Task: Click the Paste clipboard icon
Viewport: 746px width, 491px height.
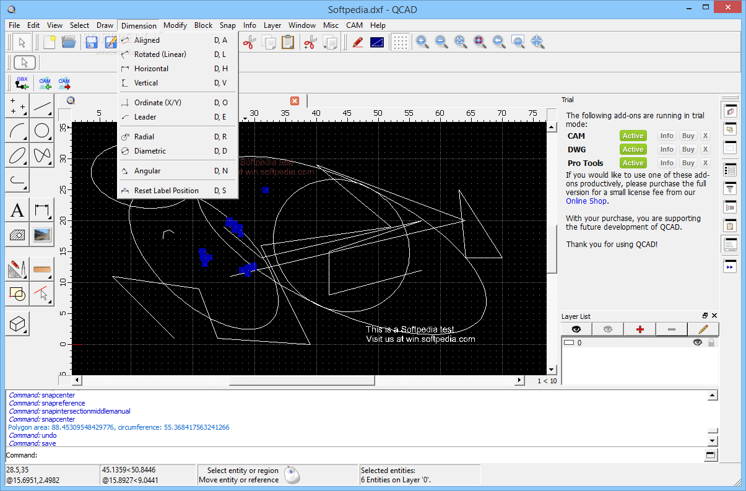Action: tap(288, 42)
